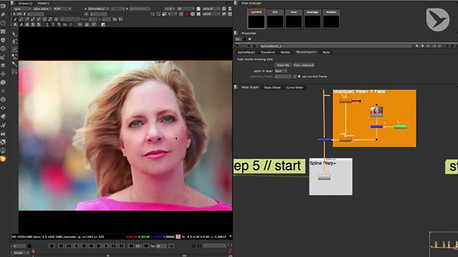
Task: Click the pause viewer update icon
Action: click(x=198, y=14)
